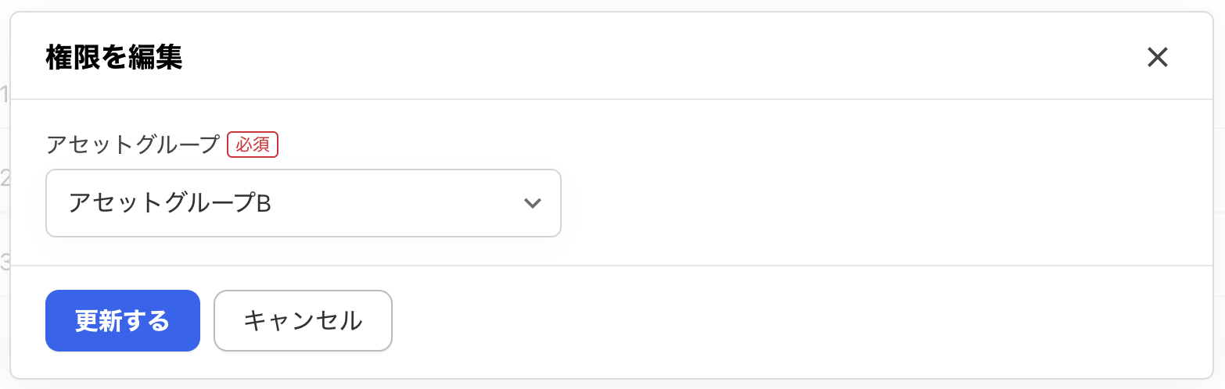This screenshot has height=389, width=1225.
Task: Click the アセットグループ field label
Action: click(133, 145)
